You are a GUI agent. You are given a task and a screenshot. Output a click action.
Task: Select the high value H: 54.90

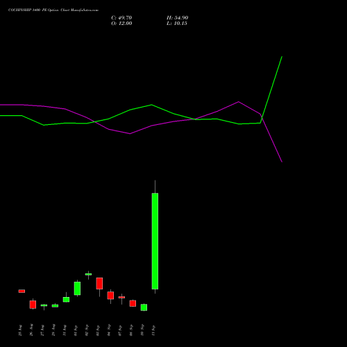coord(177,18)
